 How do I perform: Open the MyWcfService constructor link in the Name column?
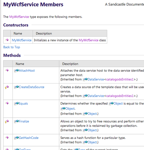(22, 40)
